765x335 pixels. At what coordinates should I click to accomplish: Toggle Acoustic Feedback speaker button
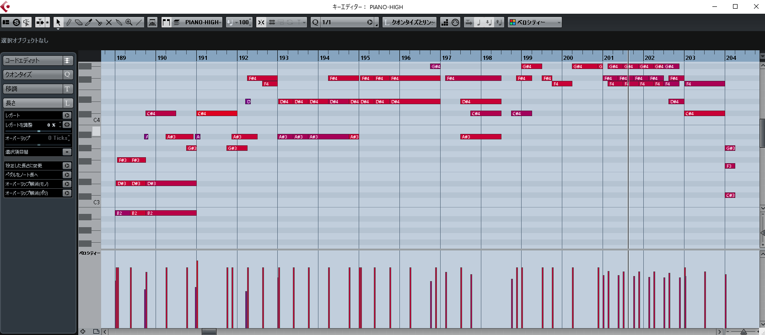point(27,22)
